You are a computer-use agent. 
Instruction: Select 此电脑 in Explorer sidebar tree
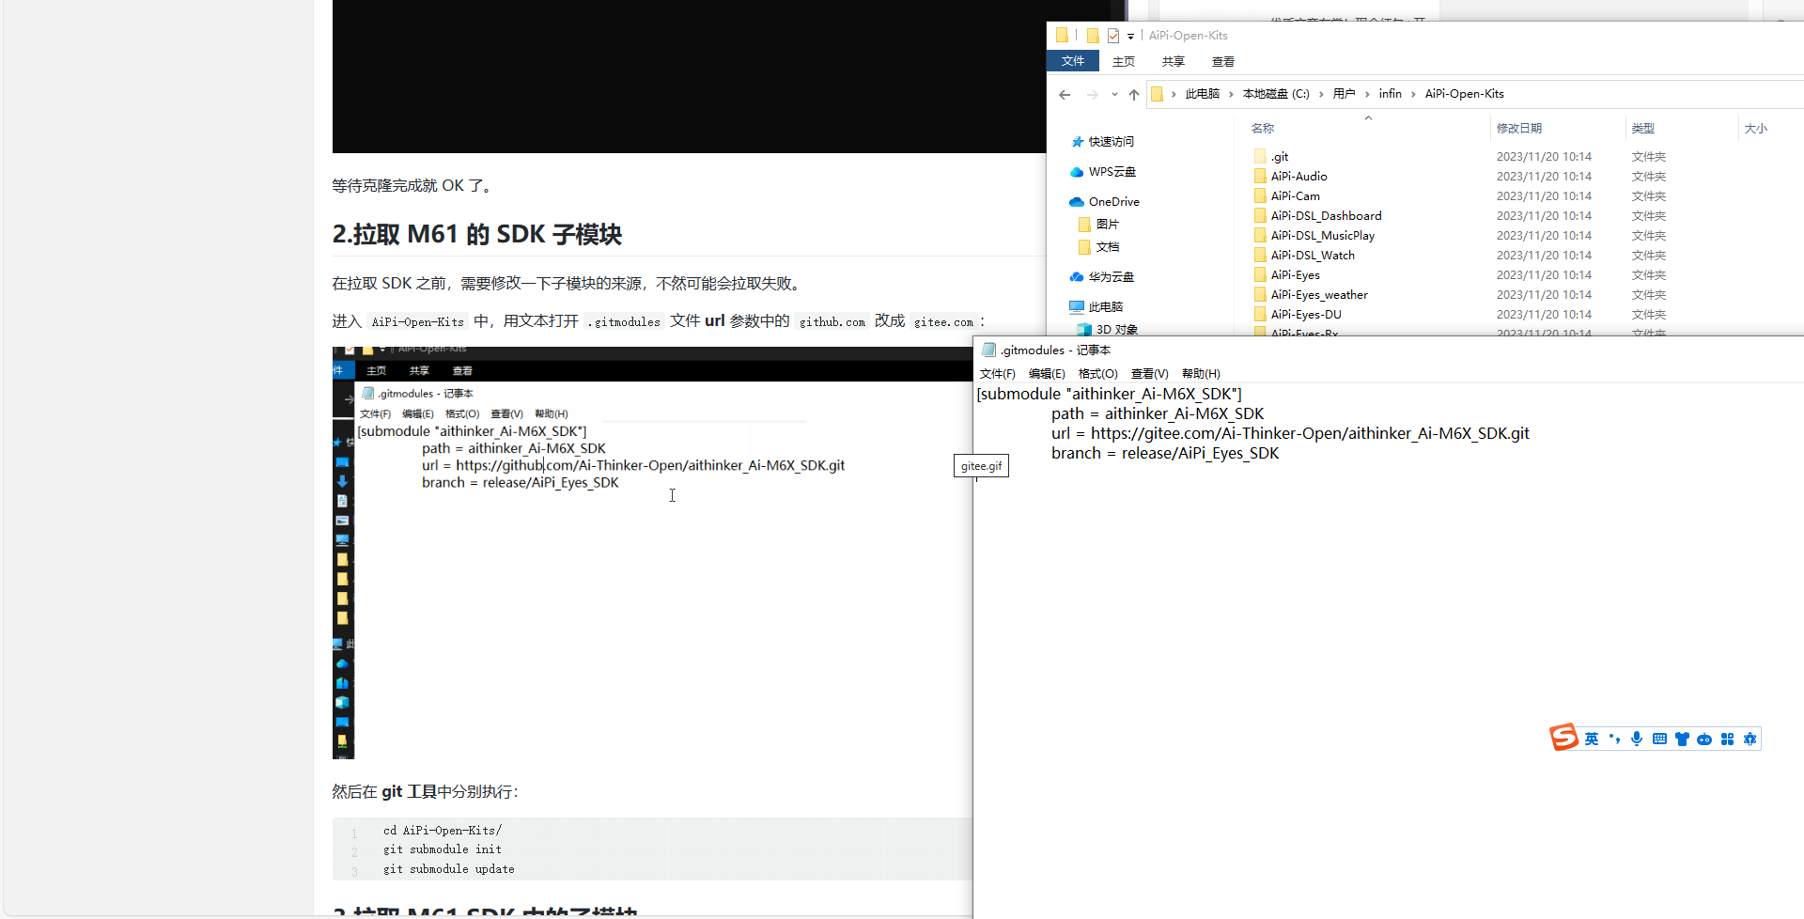[x=1106, y=307]
